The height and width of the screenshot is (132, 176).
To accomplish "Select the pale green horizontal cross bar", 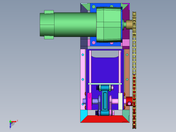I will pos(105,84).
